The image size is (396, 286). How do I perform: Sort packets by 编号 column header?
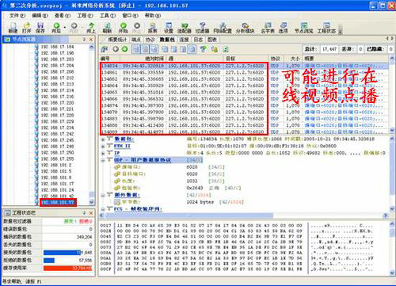[x=110, y=59]
